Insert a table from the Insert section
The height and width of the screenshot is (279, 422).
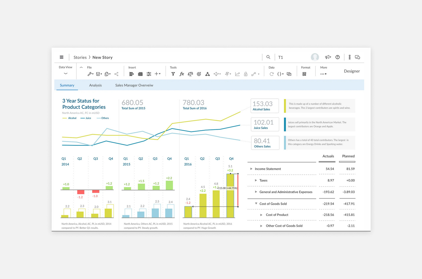tap(140, 74)
